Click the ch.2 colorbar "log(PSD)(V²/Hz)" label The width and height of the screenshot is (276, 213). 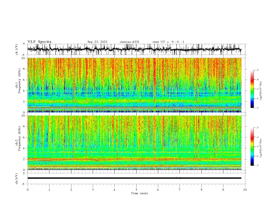(261, 148)
